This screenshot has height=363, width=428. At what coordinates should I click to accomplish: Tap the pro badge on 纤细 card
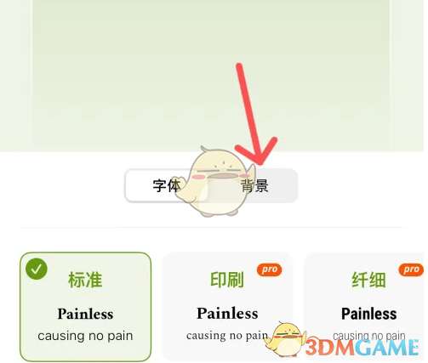click(x=411, y=269)
